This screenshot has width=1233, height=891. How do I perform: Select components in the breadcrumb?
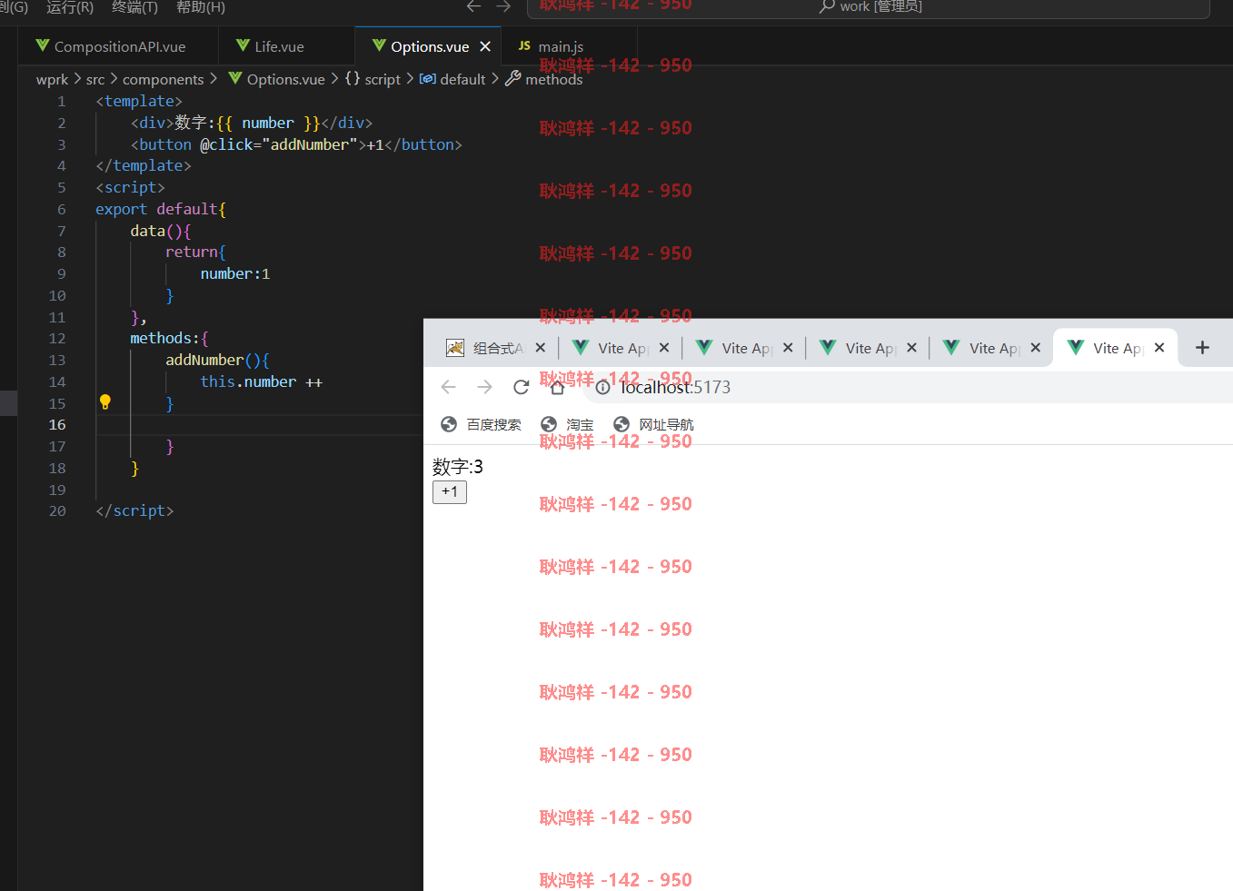click(x=163, y=80)
